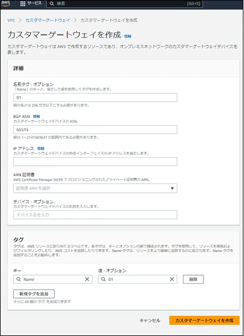Screen dimensions: 244x336
Task: Click the search magnifier icon in top bar
Action: 51,4
